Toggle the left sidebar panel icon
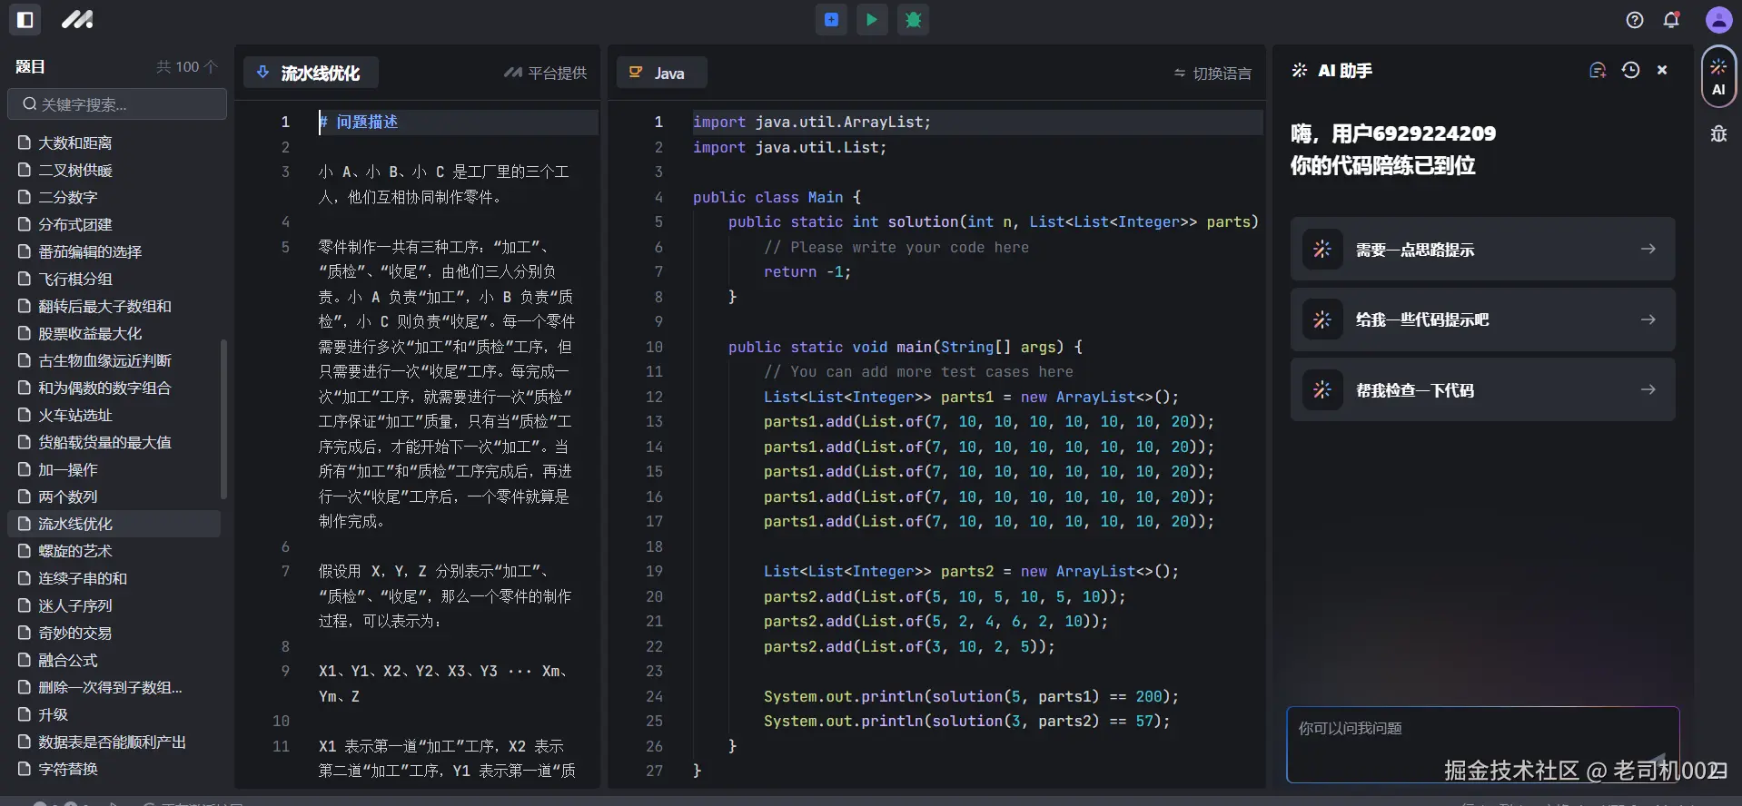 (x=25, y=19)
